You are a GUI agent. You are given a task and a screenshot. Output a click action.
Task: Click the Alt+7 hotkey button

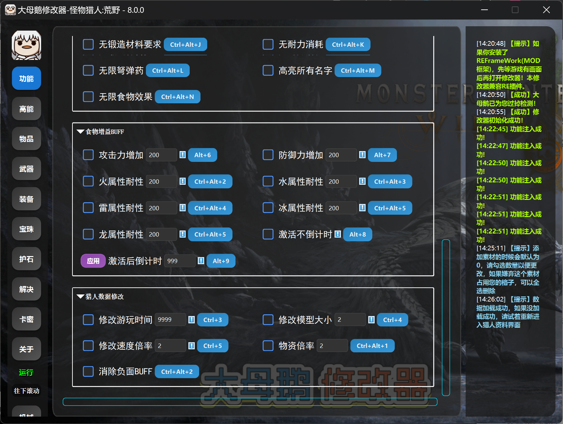click(382, 155)
